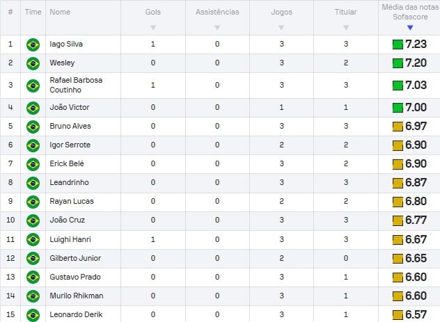Click Brazil flag next to Luighi Hanri
The height and width of the screenshot is (322, 440).
click(32, 239)
